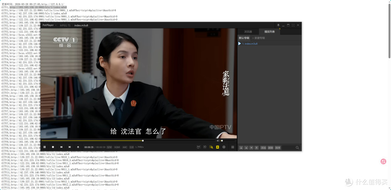The height and width of the screenshot is (190, 391).
Task: Click 新建专辑 to create album
Action: [x=258, y=38]
